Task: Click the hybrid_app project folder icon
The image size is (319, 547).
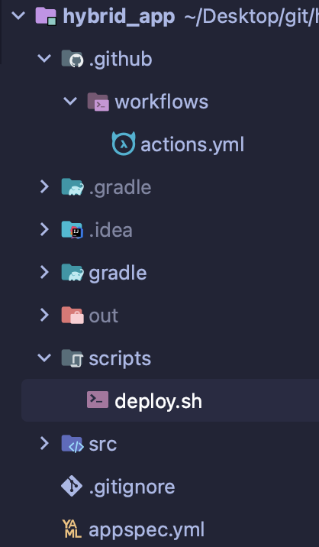Action: tap(46, 16)
